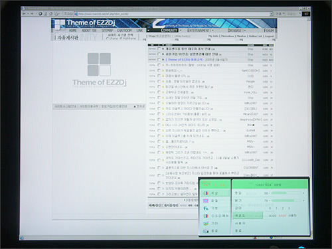Tick the checkbox in the DJ.Lovely_Day post row
This screenshot has width=332, height=249.
click(x=159, y=160)
